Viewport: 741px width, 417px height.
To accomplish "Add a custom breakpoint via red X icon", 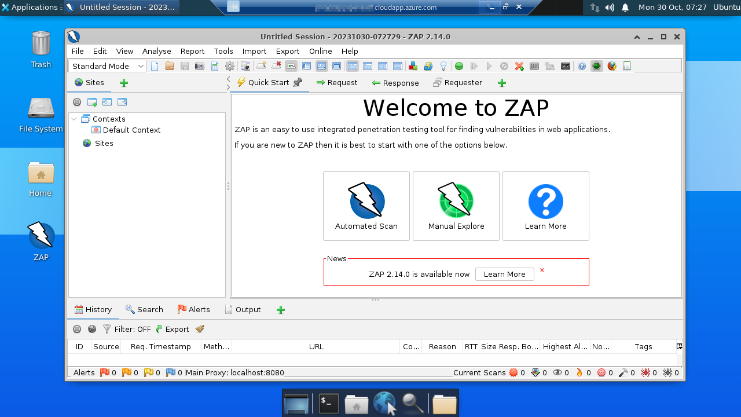I will [519, 66].
